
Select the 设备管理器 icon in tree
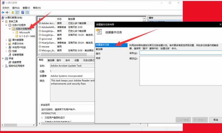(x=10, y=55)
